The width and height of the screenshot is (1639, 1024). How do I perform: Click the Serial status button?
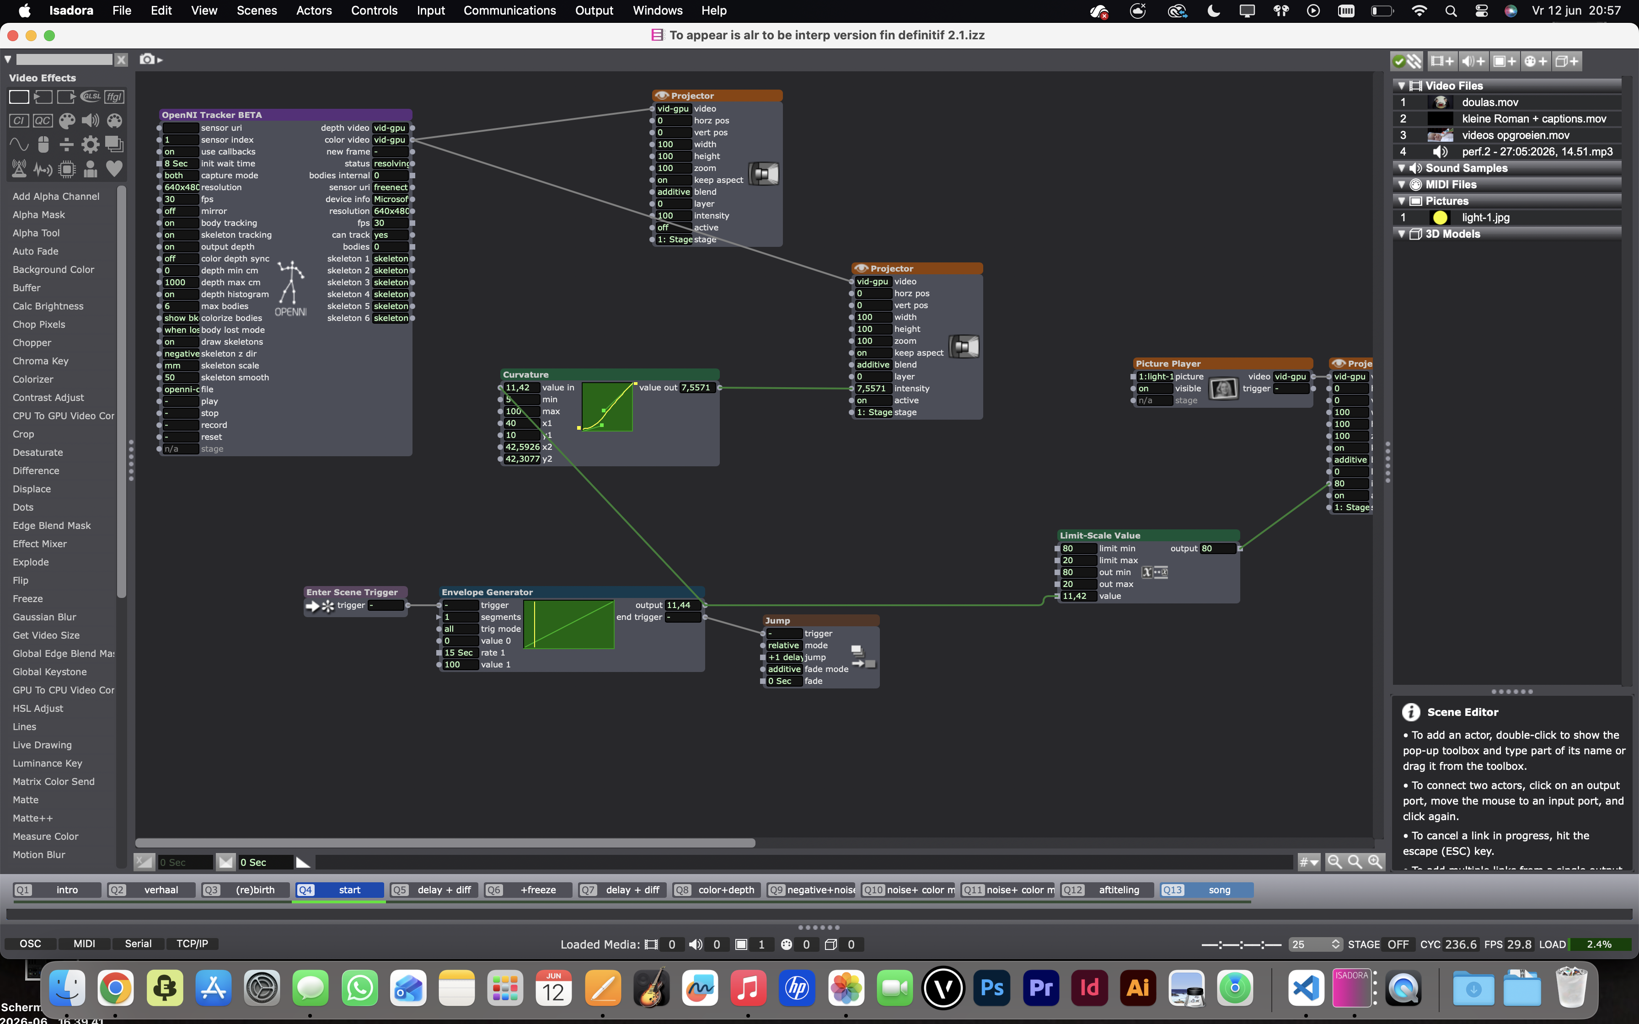[x=138, y=944]
